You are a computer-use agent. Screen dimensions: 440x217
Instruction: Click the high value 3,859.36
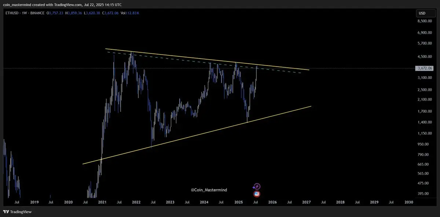pos(76,13)
